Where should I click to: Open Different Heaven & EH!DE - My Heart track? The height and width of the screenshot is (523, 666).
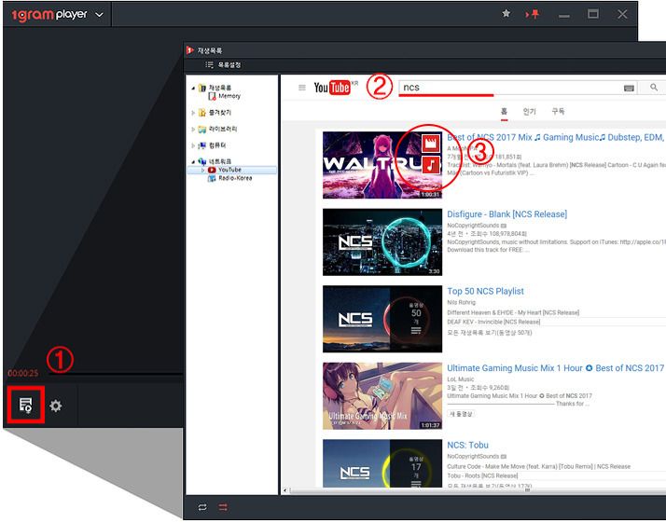point(513,312)
